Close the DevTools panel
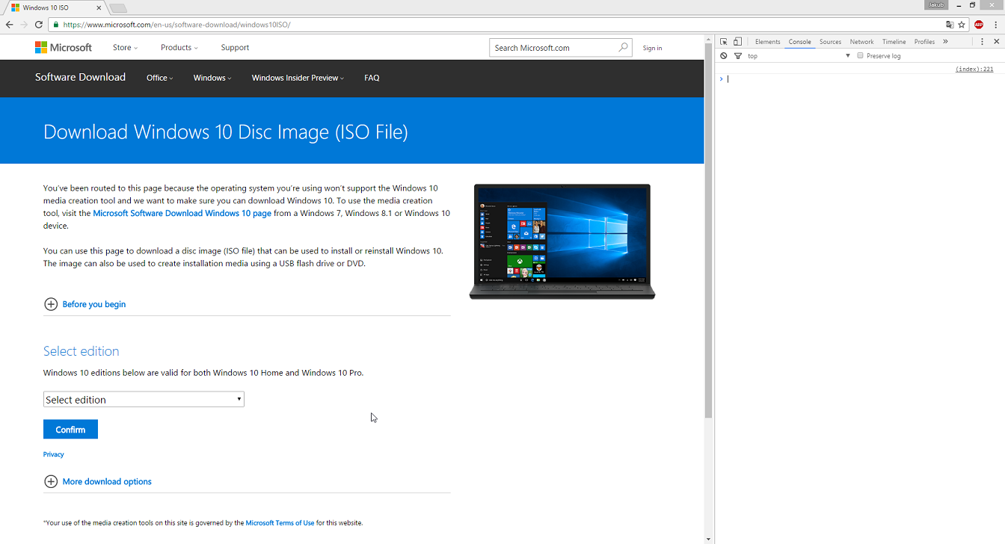The height and width of the screenshot is (544, 1005). click(x=996, y=42)
